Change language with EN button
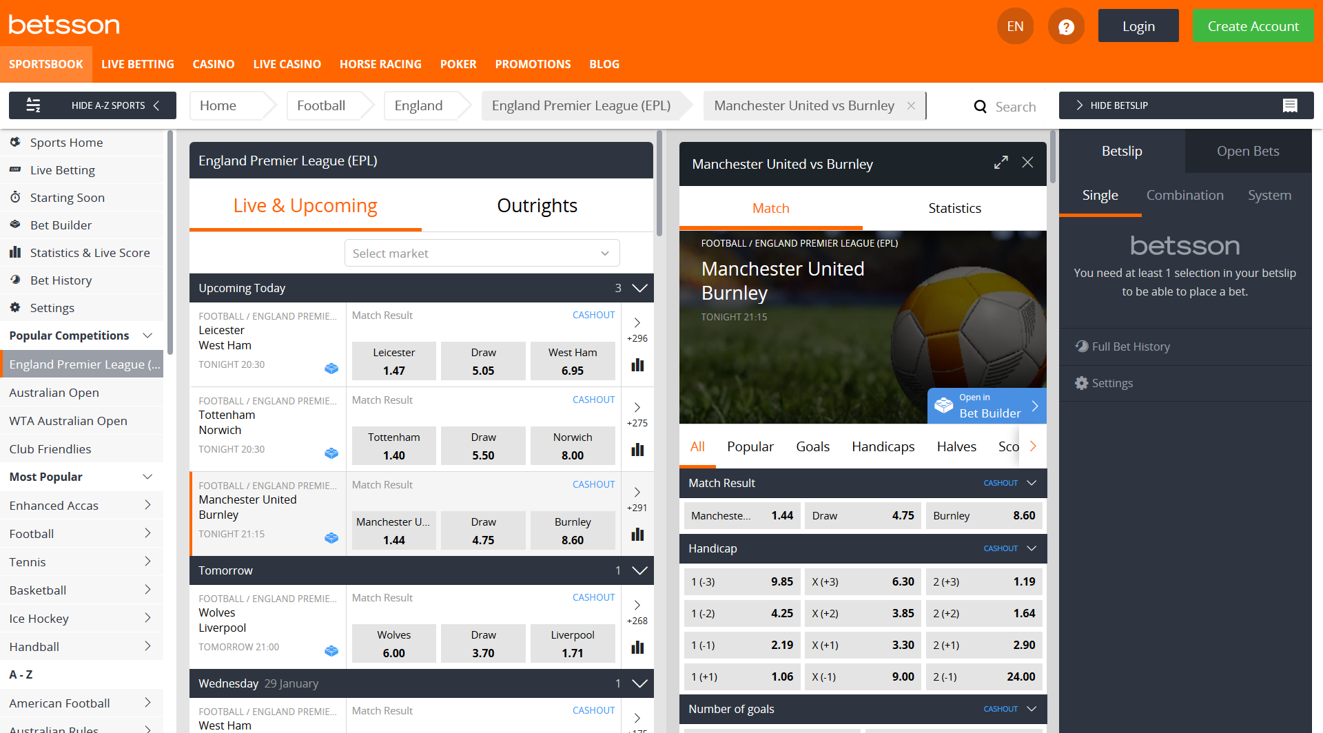 point(1015,26)
